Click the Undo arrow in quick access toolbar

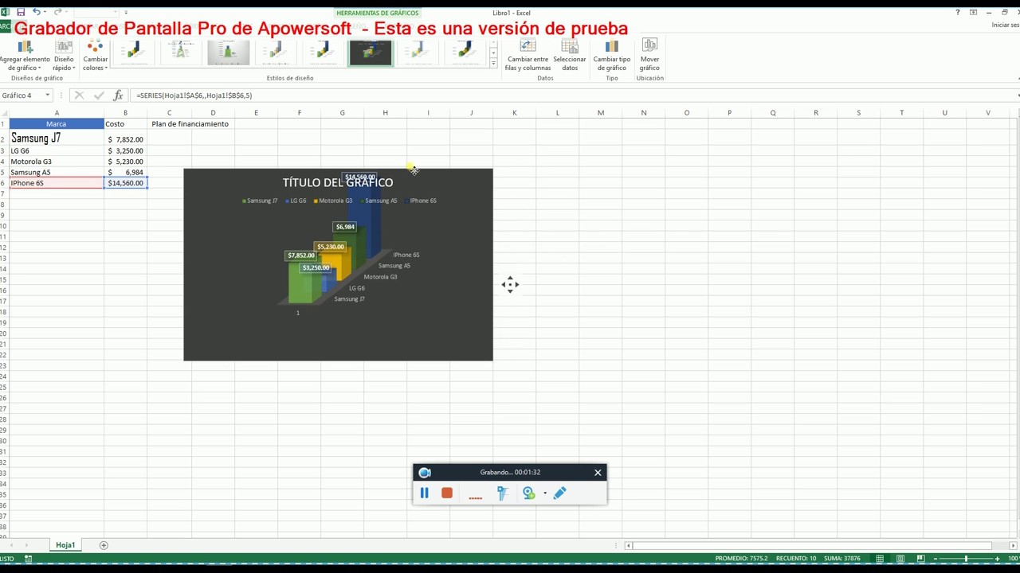(x=36, y=12)
